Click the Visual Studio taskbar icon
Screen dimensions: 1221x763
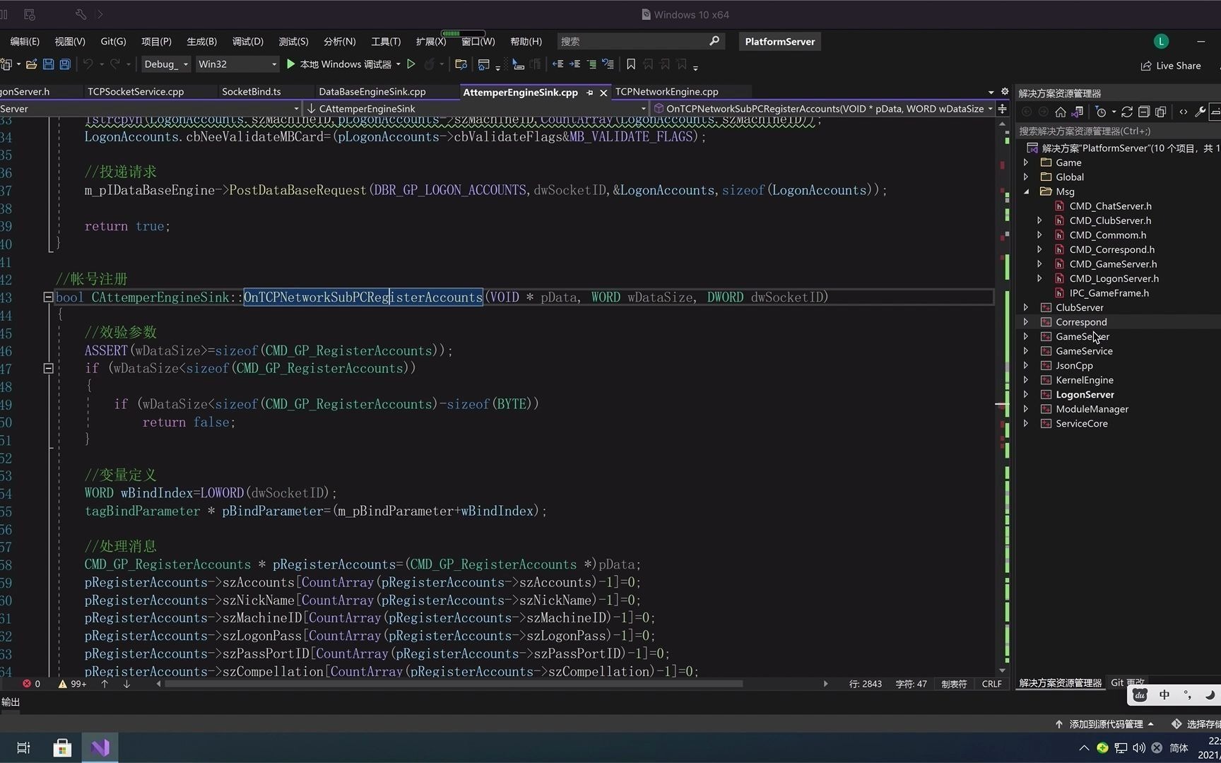click(100, 747)
